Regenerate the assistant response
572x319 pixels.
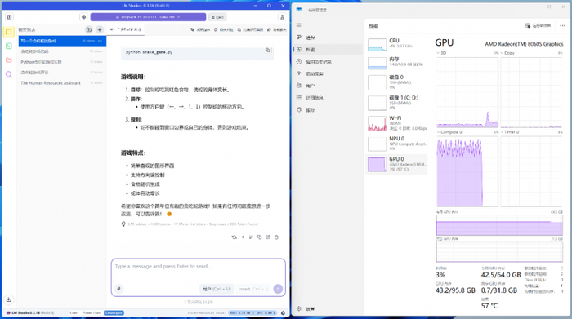(x=234, y=237)
